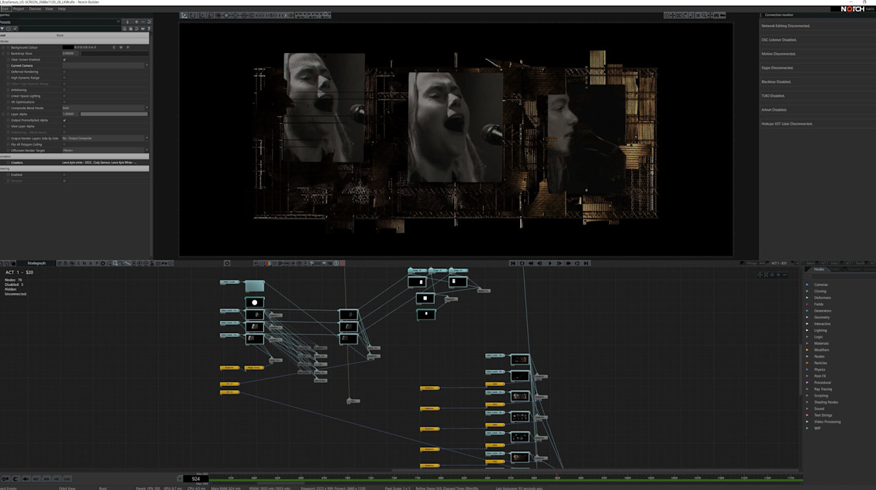Click the help question mark icon in Properties
The image size is (876, 490).
(x=149, y=28)
